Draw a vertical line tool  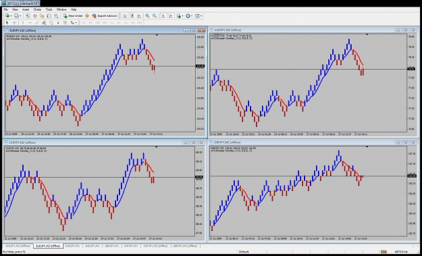pyautogui.click(x=23, y=22)
